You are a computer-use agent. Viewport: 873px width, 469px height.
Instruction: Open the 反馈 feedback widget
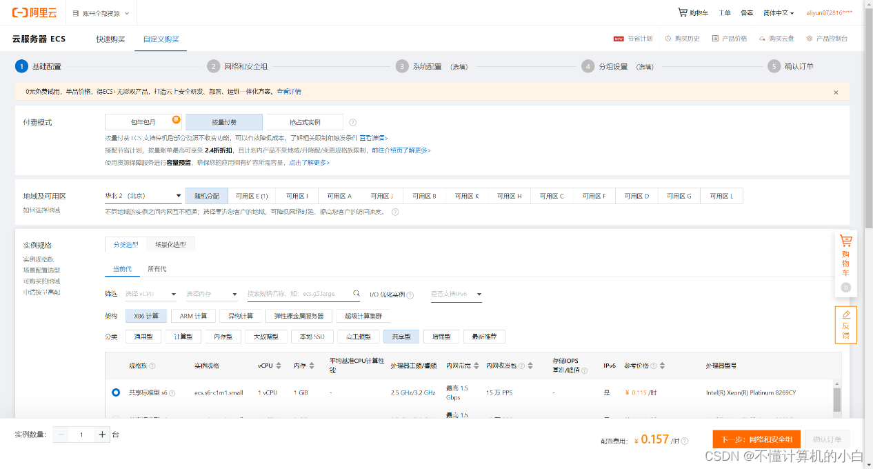(846, 325)
